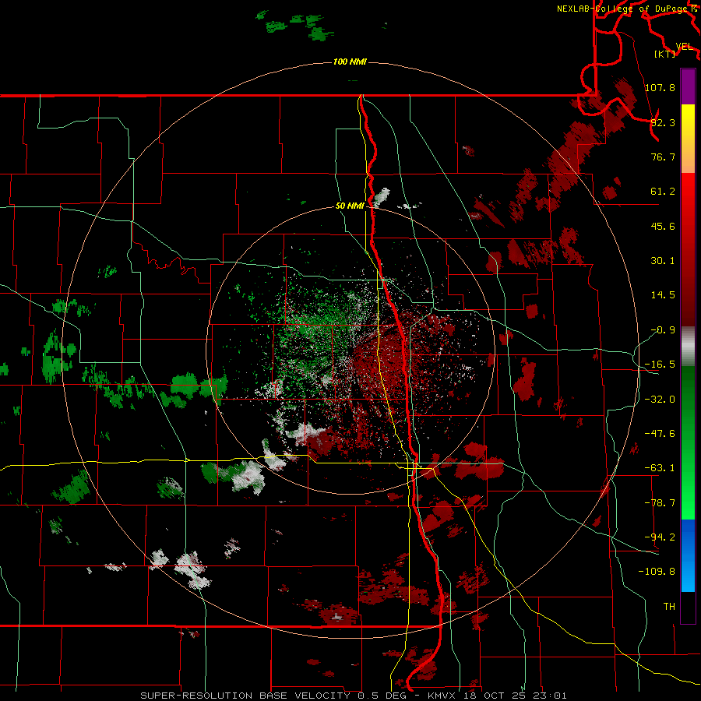The height and width of the screenshot is (701, 701).
Task: Click the 100 NMI range ring label
Action: coord(350,62)
